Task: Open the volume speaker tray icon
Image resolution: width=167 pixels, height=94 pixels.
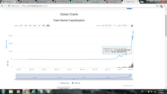Action: pos(152,92)
